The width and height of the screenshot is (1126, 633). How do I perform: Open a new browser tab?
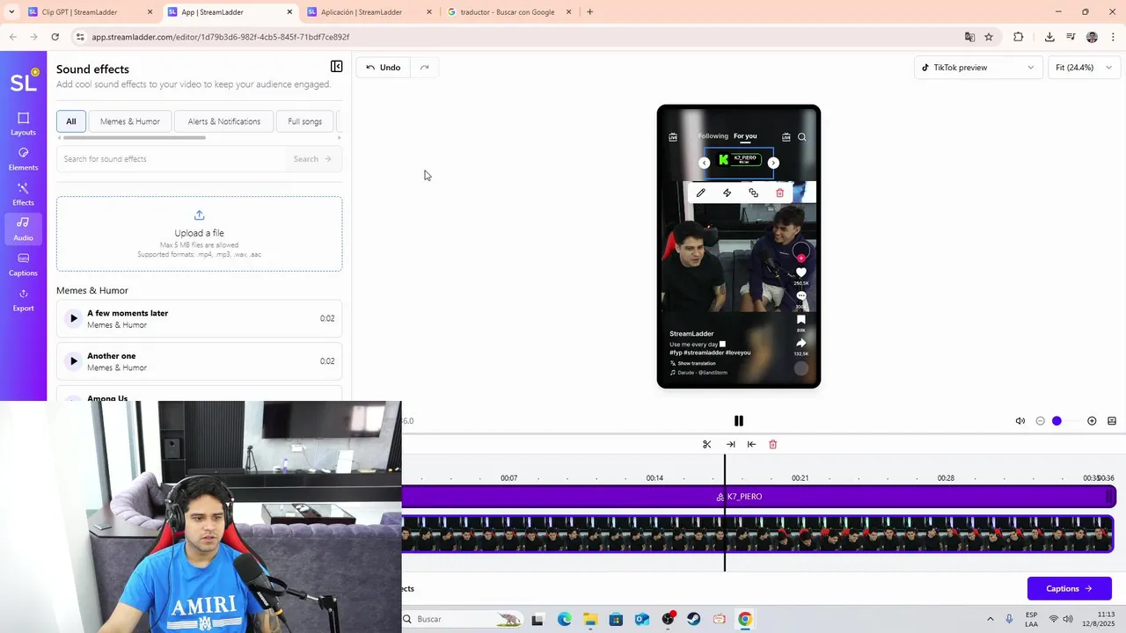coord(589,12)
